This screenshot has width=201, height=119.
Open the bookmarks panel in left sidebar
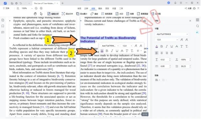click(x=3, y=26)
